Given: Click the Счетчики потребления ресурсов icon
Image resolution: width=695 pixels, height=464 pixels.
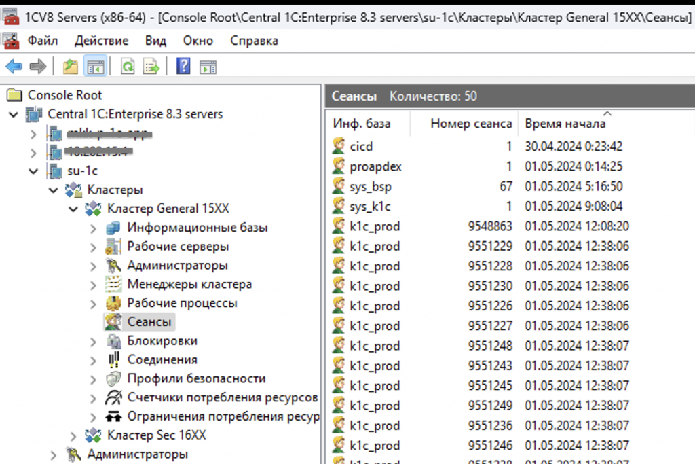Looking at the screenshot, I should click(x=113, y=397).
